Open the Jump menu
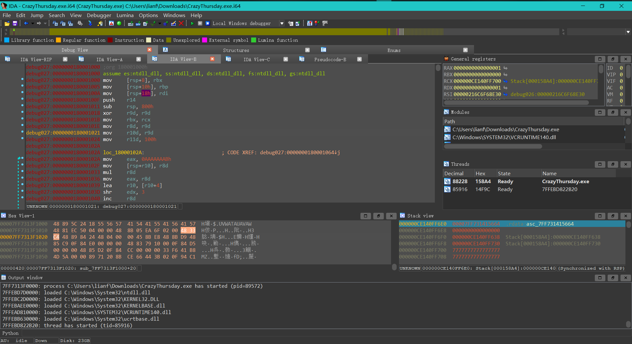The width and height of the screenshot is (632, 344). click(x=37, y=15)
